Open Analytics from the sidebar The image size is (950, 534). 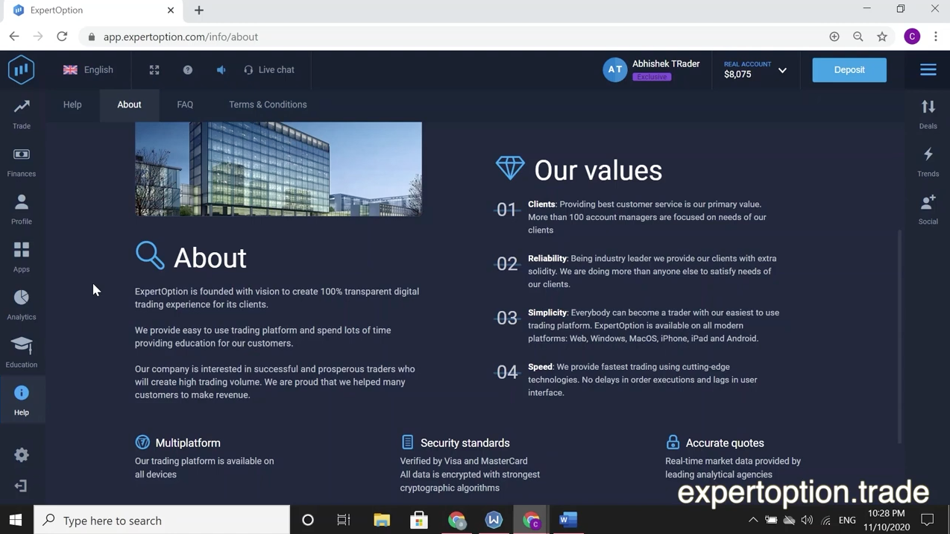coord(22,304)
